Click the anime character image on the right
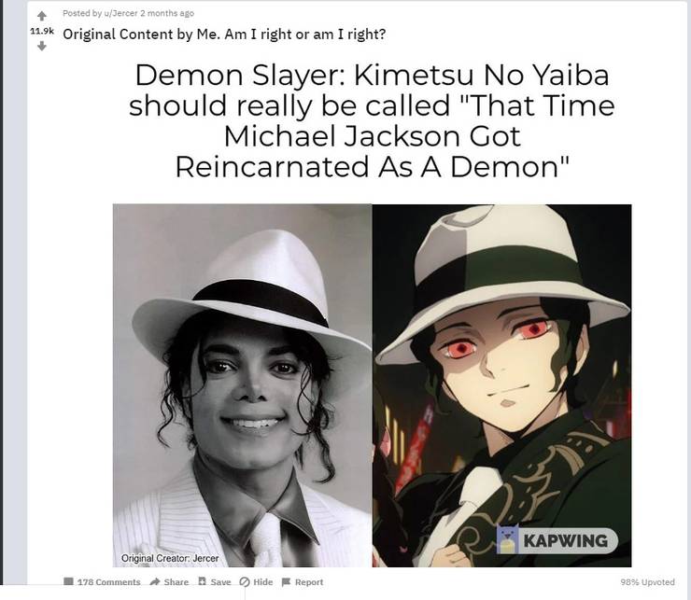Viewport: 691px width, 600px height. coord(502,385)
